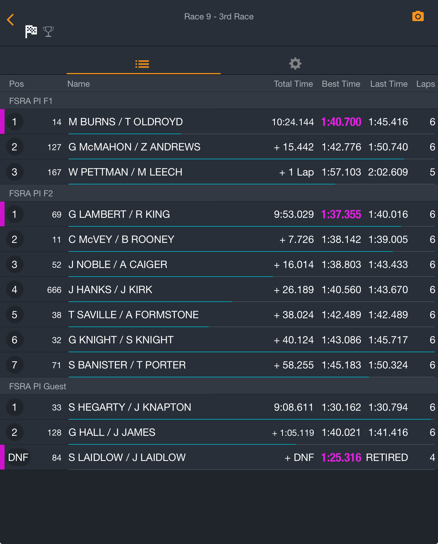
Task: Open the settings gear tab
Action: pos(295,63)
